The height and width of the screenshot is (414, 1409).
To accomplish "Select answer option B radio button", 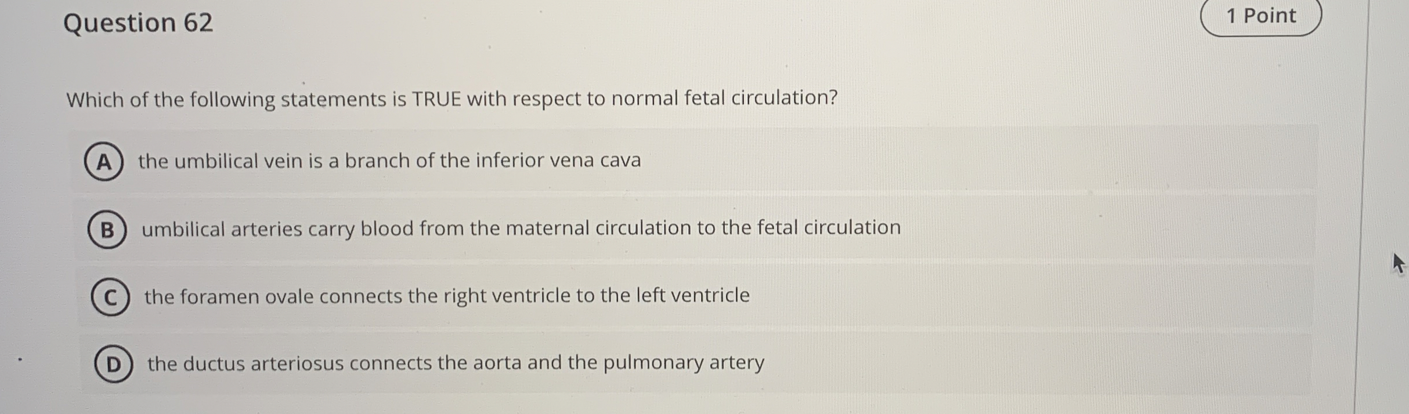I will point(107,228).
